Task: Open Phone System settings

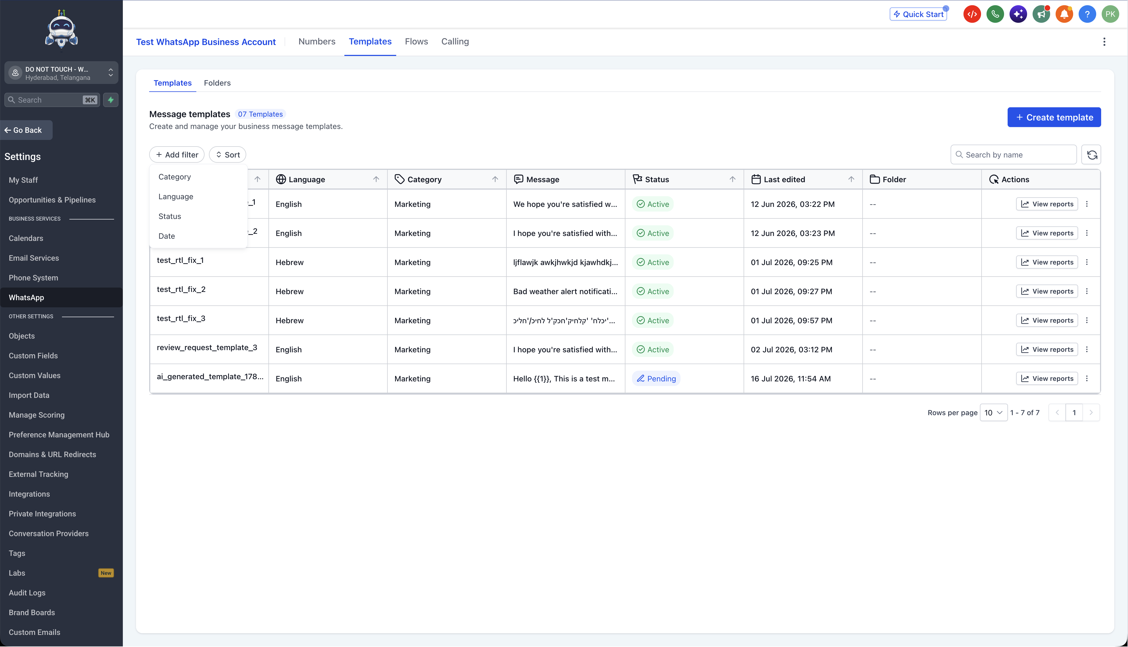Action: tap(33, 278)
